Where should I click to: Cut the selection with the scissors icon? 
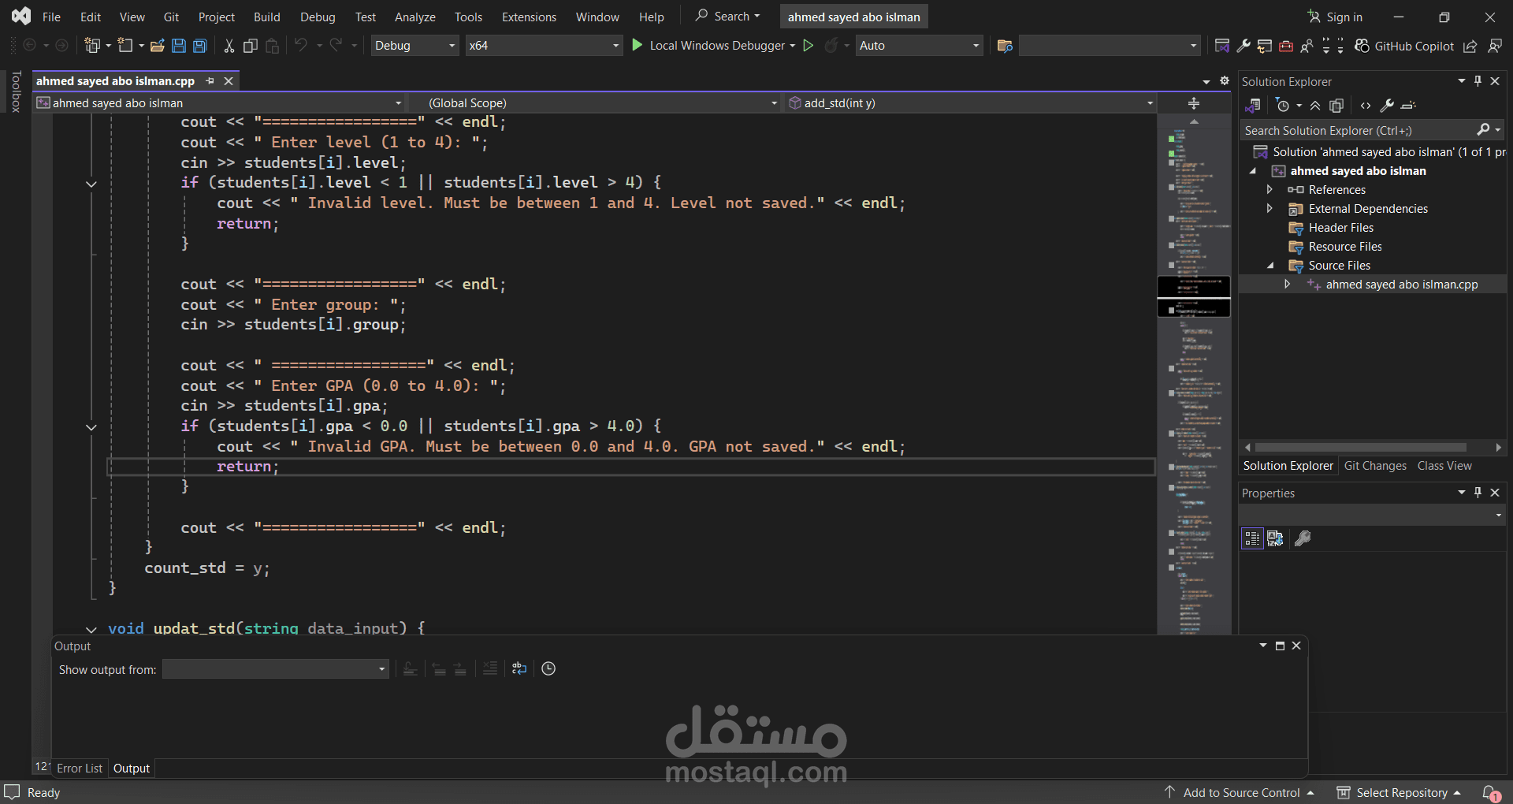pos(229,46)
